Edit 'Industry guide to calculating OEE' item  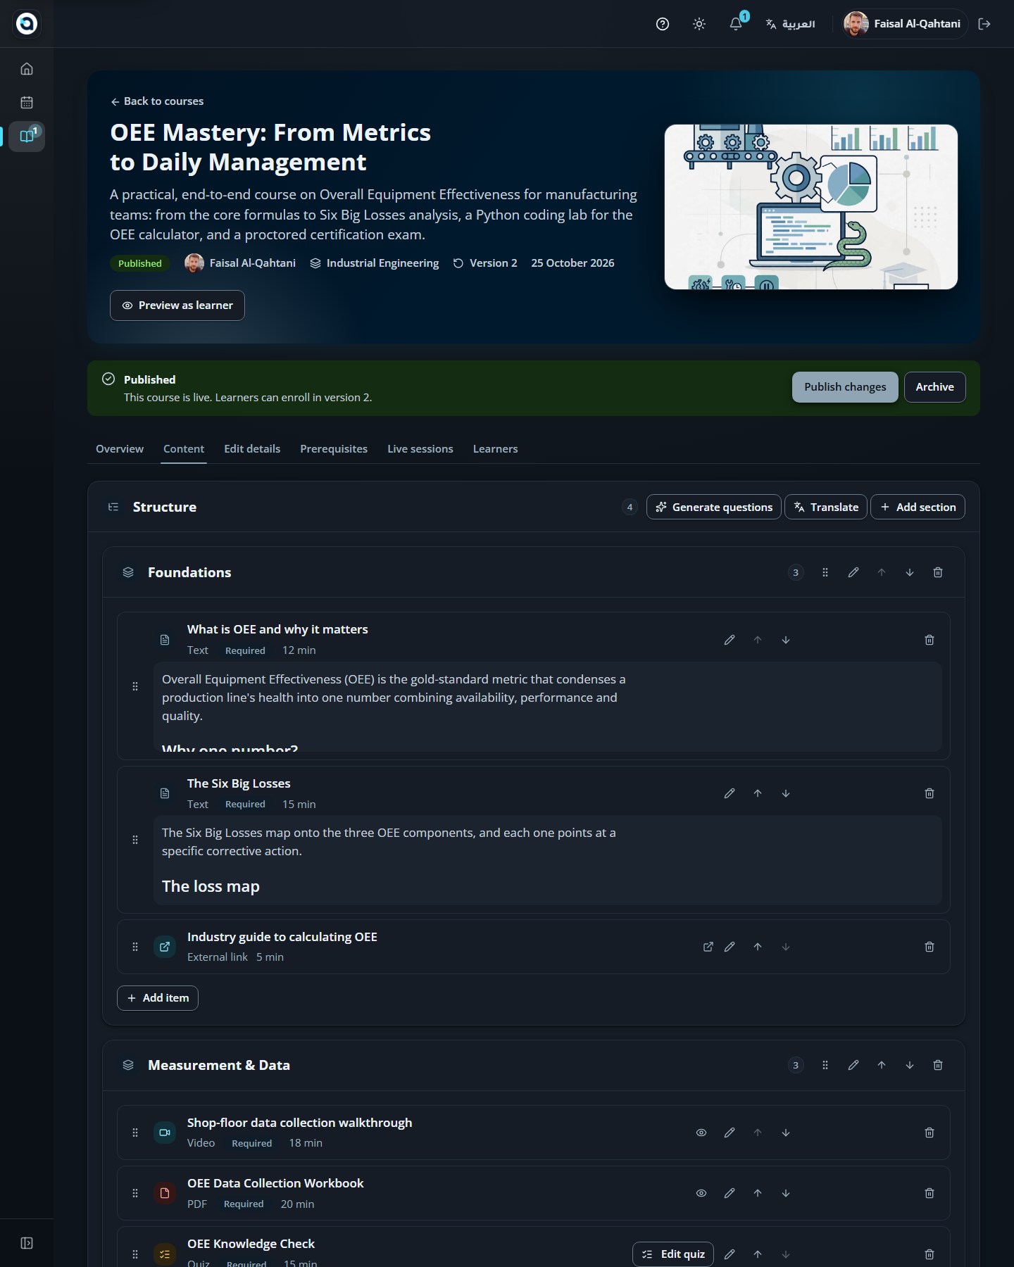point(730,947)
